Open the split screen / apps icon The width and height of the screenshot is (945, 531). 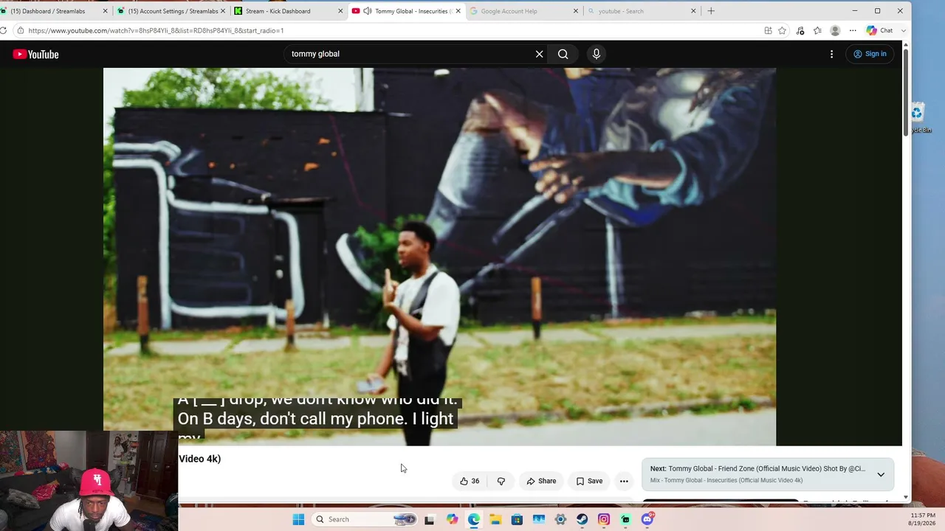pyautogui.click(x=768, y=30)
